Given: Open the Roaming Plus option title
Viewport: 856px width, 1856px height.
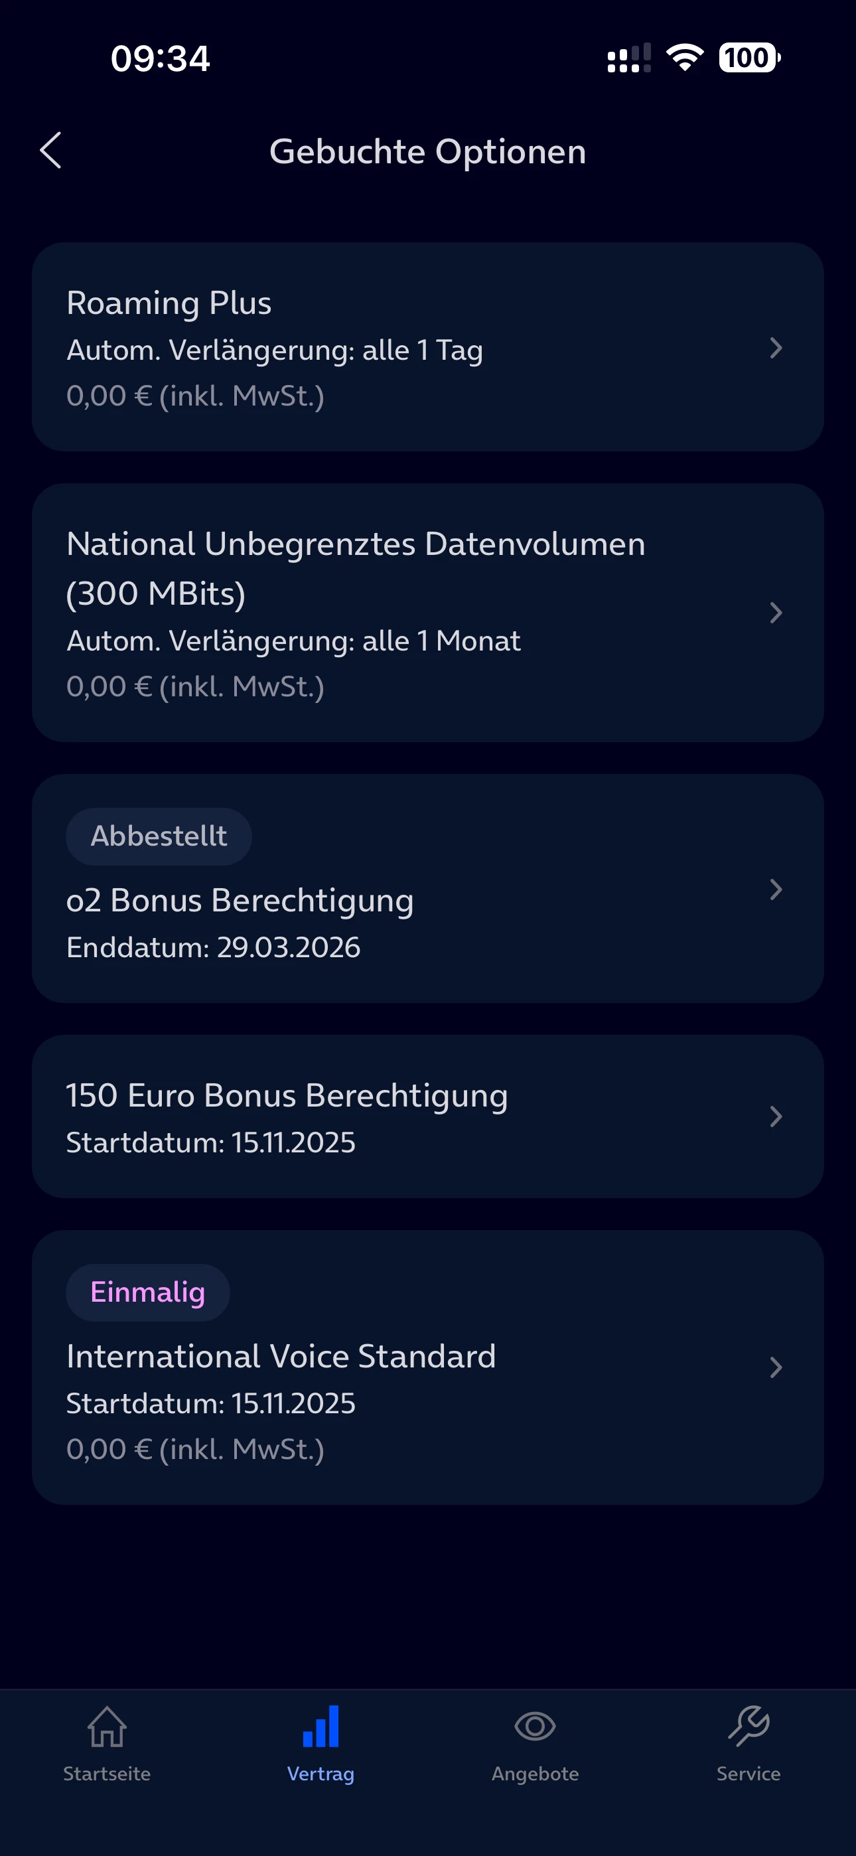Looking at the screenshot, I should 169,303.
